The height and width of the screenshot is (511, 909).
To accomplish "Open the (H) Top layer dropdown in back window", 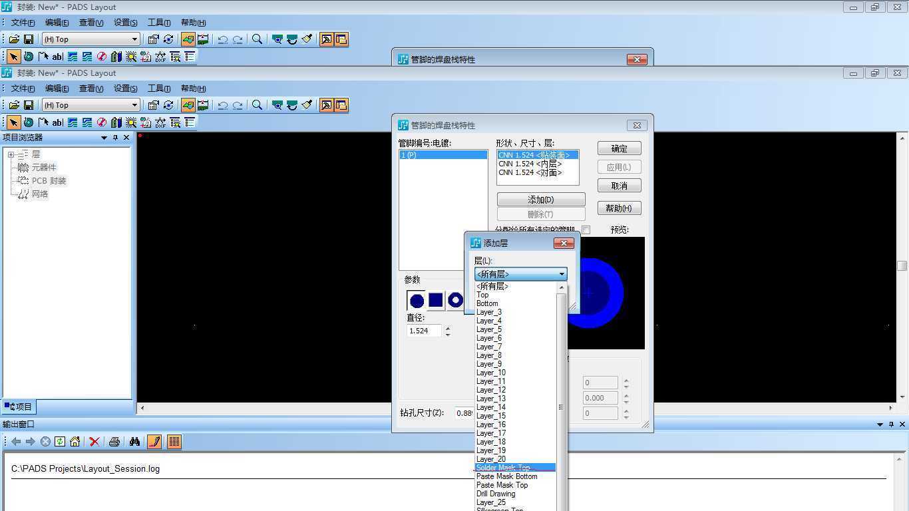I will 91,39.
